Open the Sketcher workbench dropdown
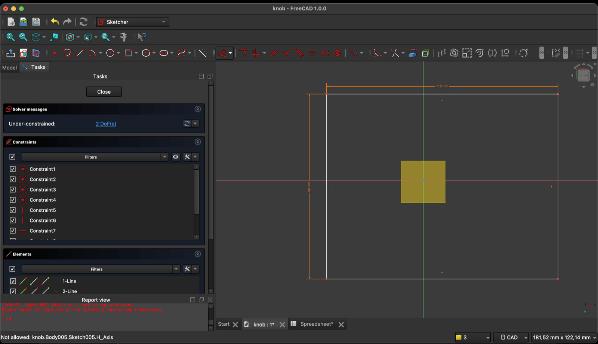Image resolution: width=598 pixels, height=344 pixels. click(133, 22)
